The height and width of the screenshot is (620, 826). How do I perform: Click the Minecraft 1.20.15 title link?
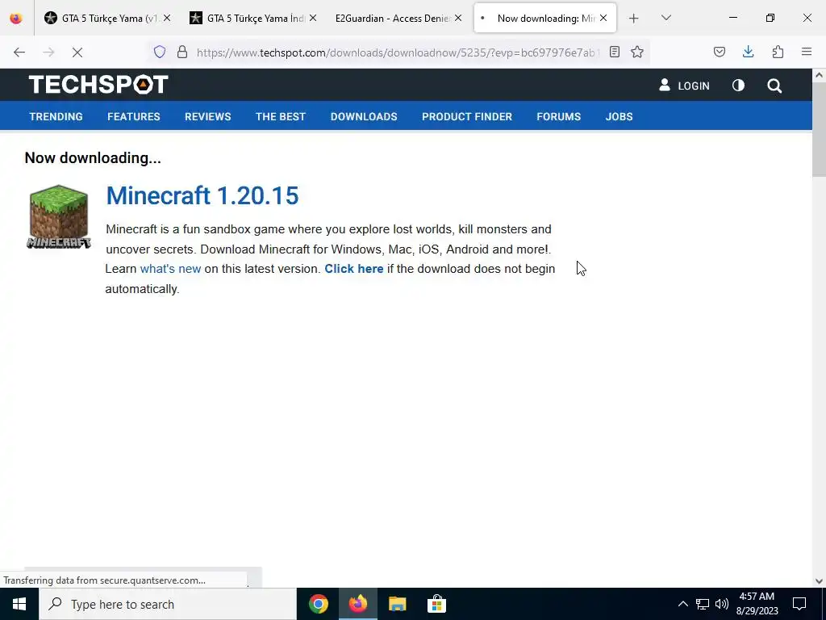pyautogui.click(x=202, y=195)
